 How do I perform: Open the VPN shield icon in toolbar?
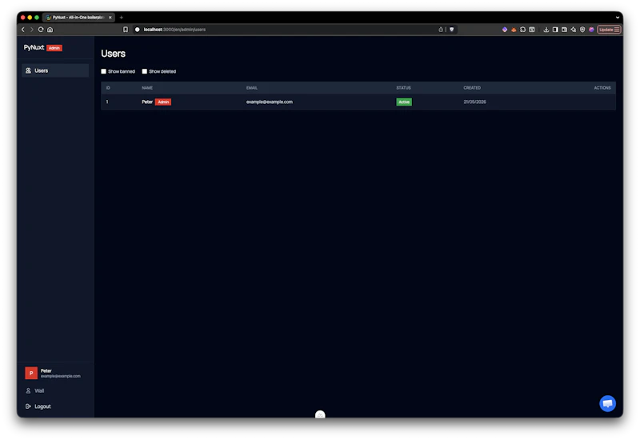(x=582, y=30)
